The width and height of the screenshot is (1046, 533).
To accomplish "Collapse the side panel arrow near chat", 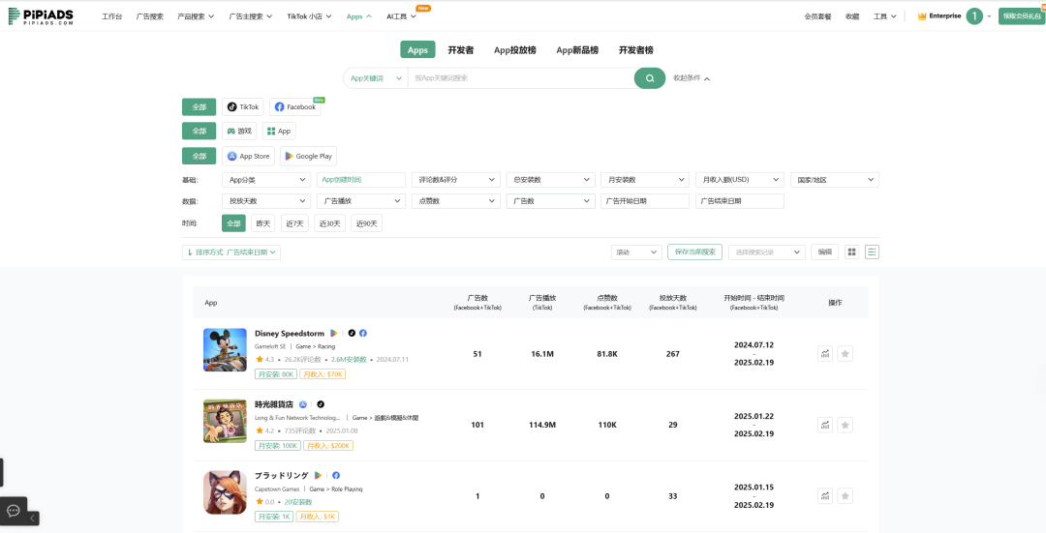I will tap(32, 518).
